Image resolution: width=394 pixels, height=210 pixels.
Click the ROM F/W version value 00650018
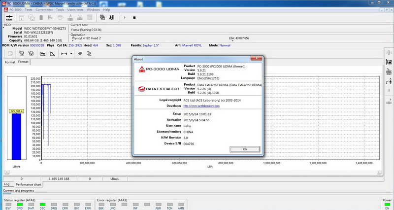coord(37,45)
